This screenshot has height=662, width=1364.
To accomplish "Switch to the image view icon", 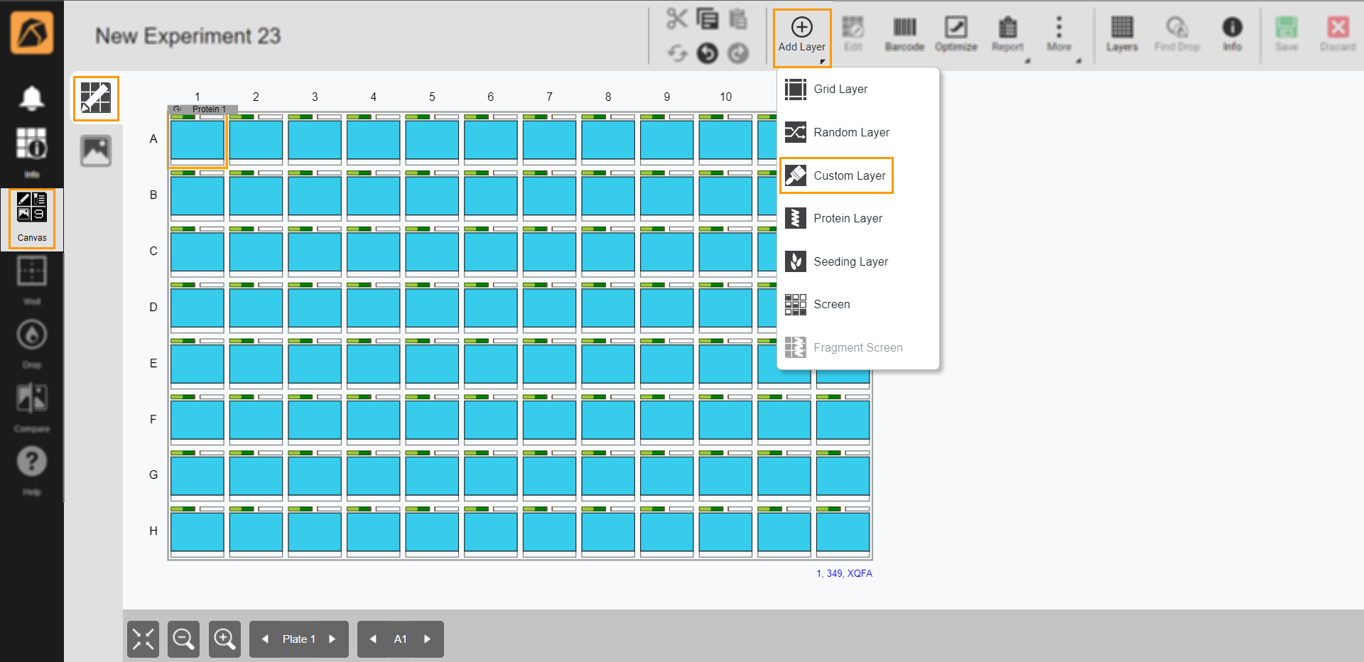I will [96, 151].
